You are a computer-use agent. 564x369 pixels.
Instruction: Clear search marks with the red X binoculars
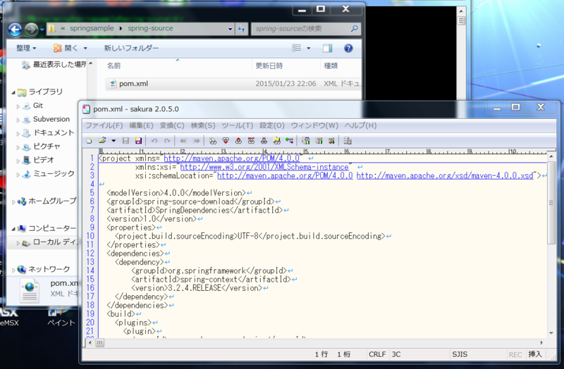coord(264,140)
